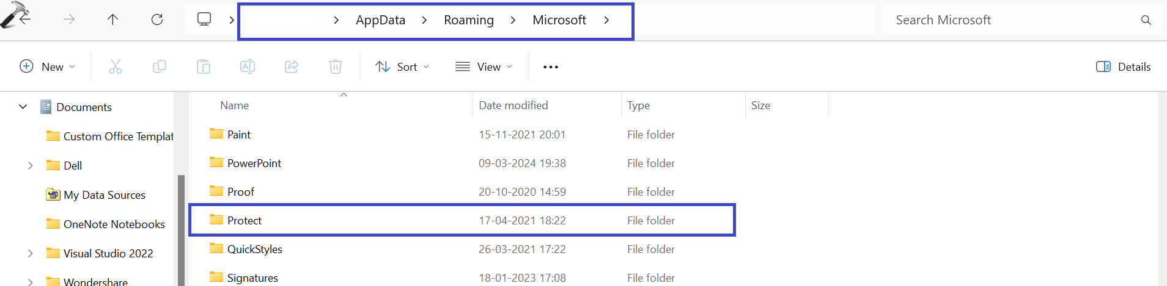The width and height of the screenshot is (1167, 286).
Task: Open the See more ellipsis menu
Action: pyautogui.click(x=550, y=66)
